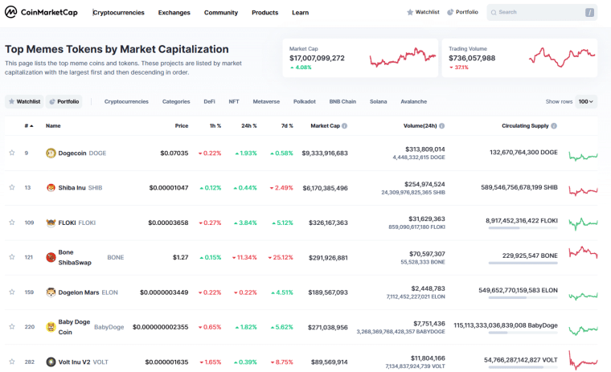Open Dogecoin 7-day sparkline chart
Image resolution: width=611 pixels, height=372 pixels.
click(x=583, y=155)
